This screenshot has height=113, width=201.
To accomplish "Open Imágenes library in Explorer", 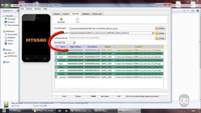I will click(11, 38).
